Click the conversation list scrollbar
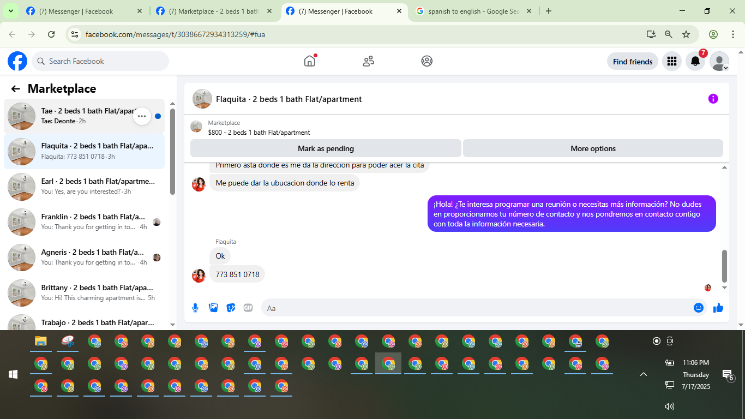745x419 pixels. click(x=172, y=152)
